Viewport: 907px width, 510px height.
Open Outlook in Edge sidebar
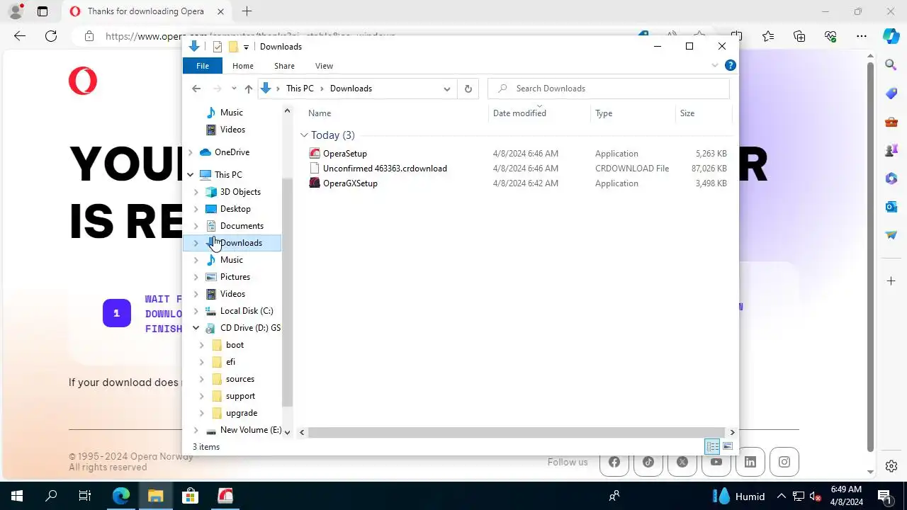891,207
